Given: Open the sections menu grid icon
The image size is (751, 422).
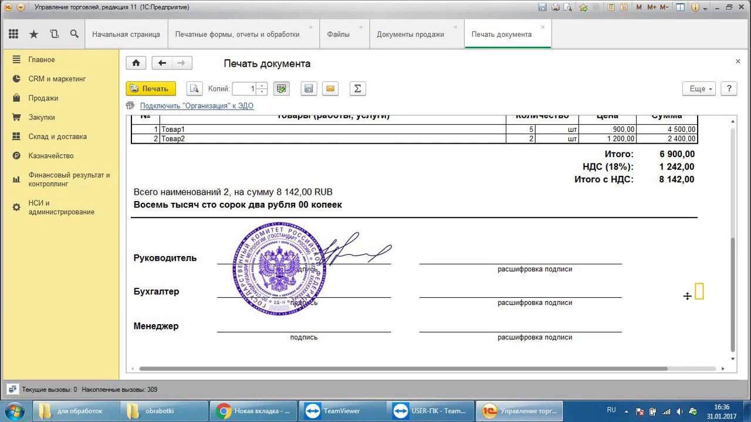Looking at the screenshot, I should [13, 34].
